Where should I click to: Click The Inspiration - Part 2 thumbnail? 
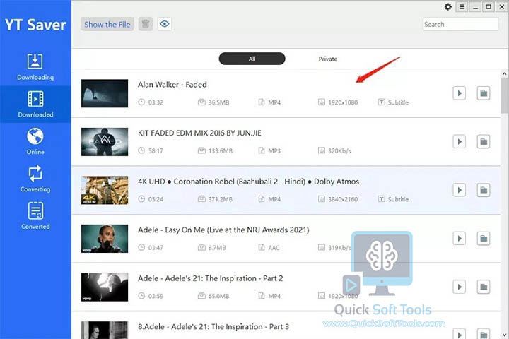(x=105, y=287)
